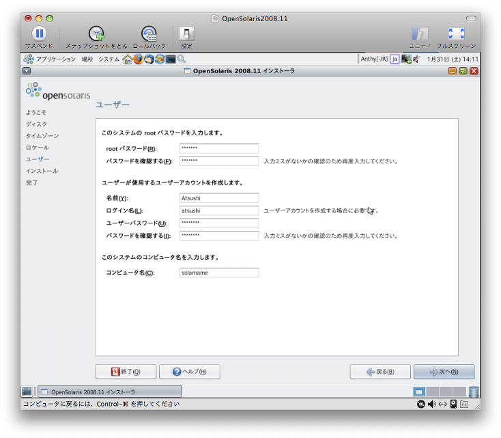
Task: Open the terminal icon in top panel
Action: (171, 59)
